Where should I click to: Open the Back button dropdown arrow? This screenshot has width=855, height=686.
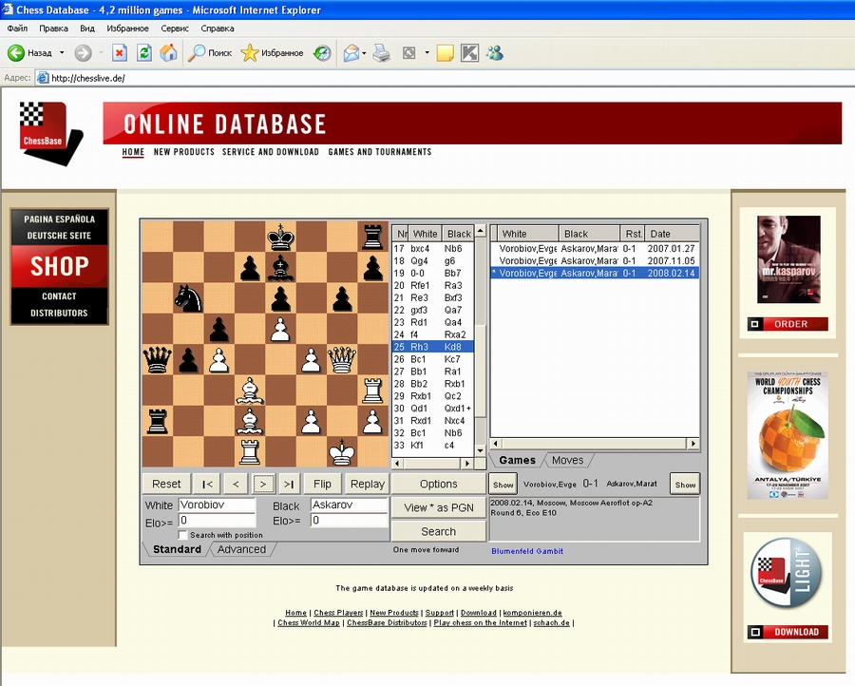(62, 53)
